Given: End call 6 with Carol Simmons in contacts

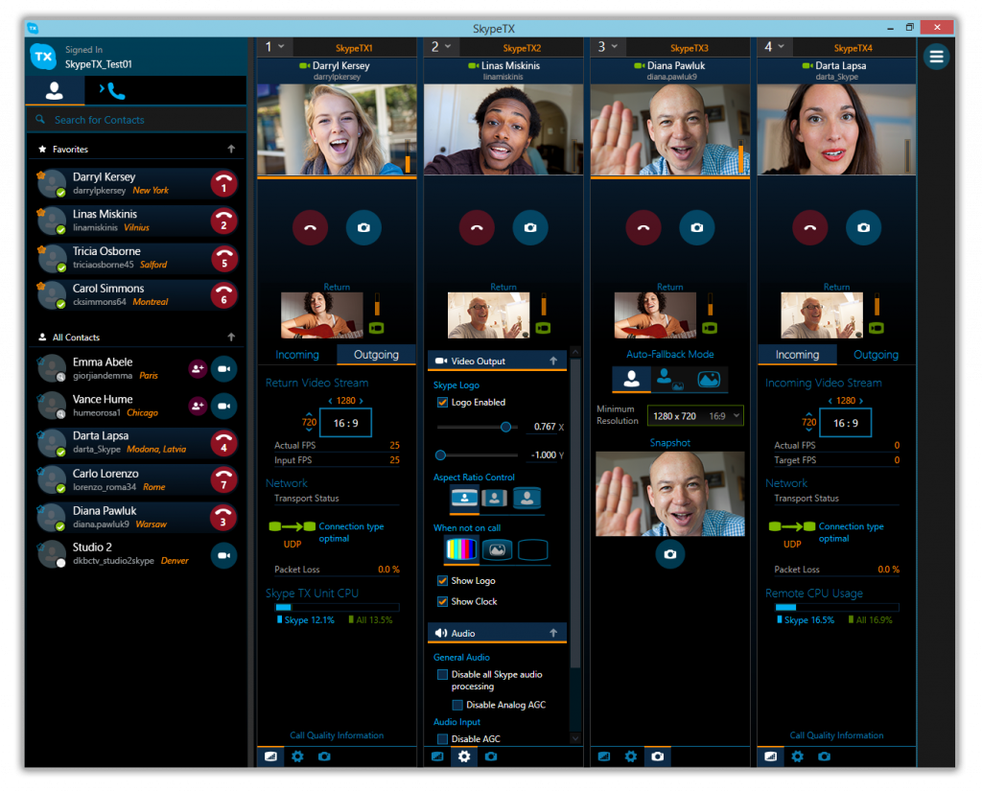Looking at the screenshot, I should point(223,295).
